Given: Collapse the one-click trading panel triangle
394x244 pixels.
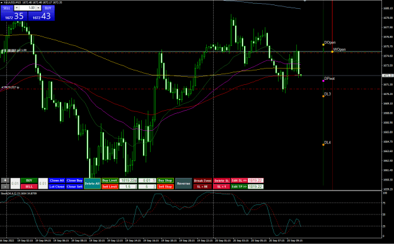Looking at the screenshot, I should 1,3.
